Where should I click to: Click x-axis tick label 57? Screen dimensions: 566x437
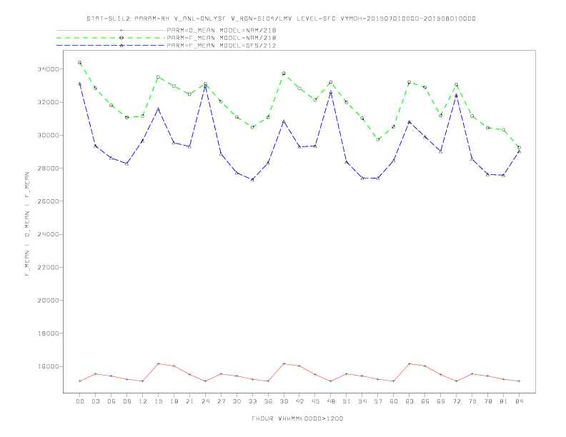point(378,401)
